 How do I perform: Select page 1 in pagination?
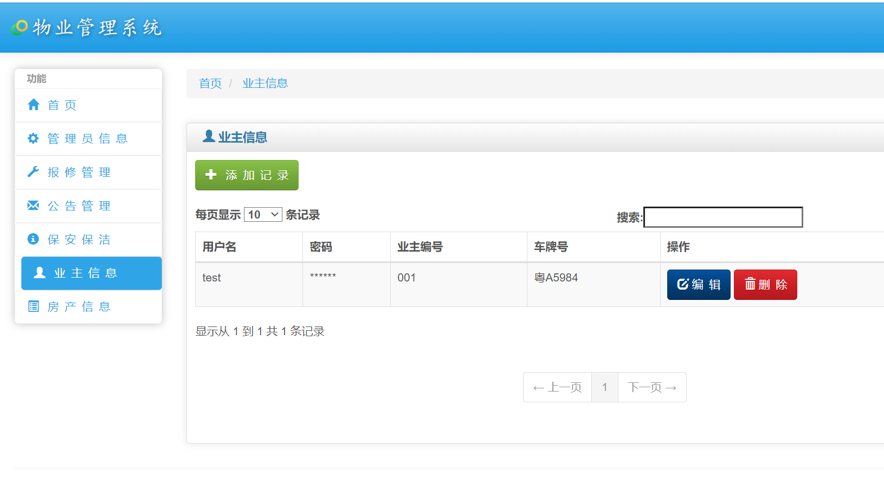[605, 387]
